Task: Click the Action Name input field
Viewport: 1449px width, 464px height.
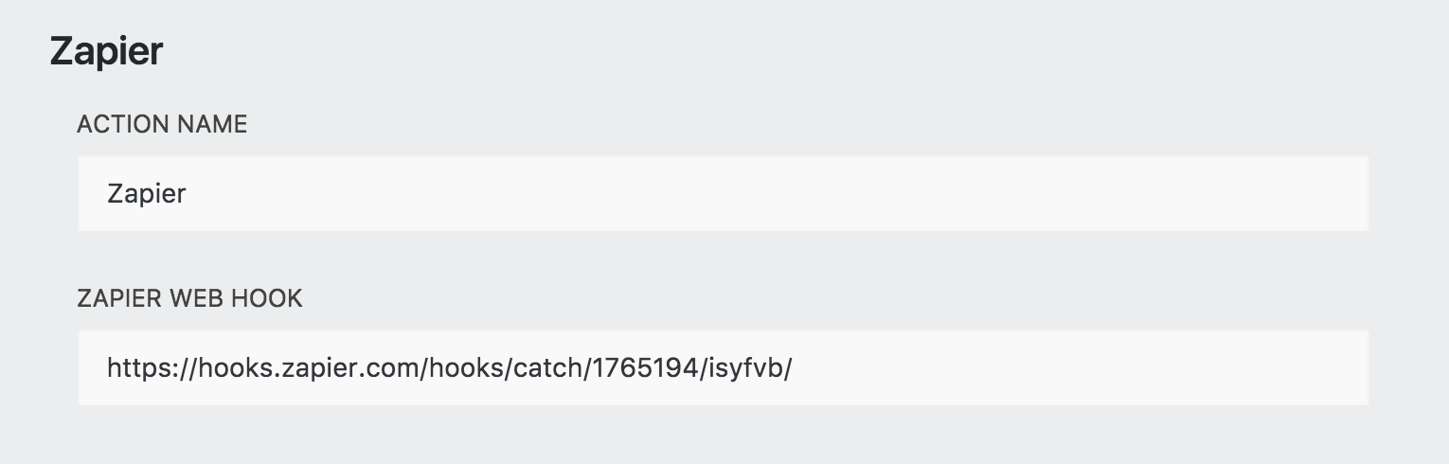Action: (x=723, y=193)
